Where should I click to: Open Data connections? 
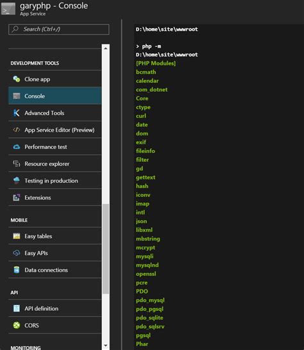(55, 270)
